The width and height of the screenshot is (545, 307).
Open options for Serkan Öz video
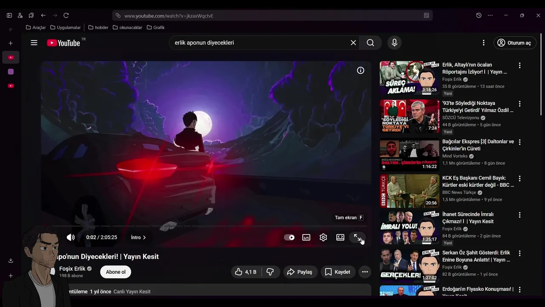coord(519,253)
